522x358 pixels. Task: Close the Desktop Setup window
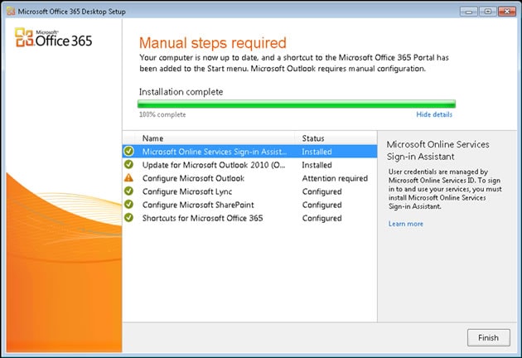click(x=507, y=12)
